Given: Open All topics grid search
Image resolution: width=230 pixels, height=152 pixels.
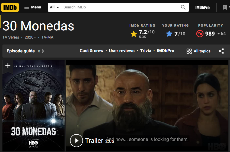Looking at the screenshot, I should click(x=198, y=51).
